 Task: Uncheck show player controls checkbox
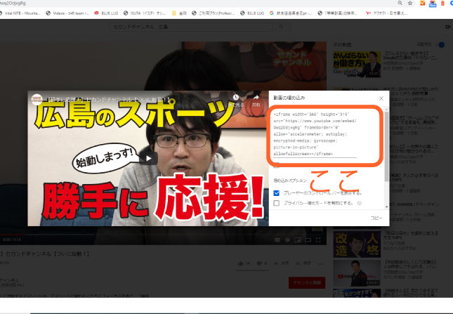[x=276, y=192]
